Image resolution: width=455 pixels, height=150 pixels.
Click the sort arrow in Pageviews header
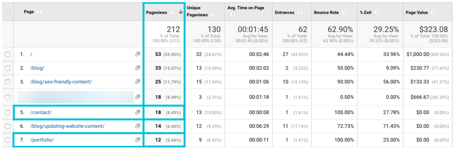[x=181, y=12]
